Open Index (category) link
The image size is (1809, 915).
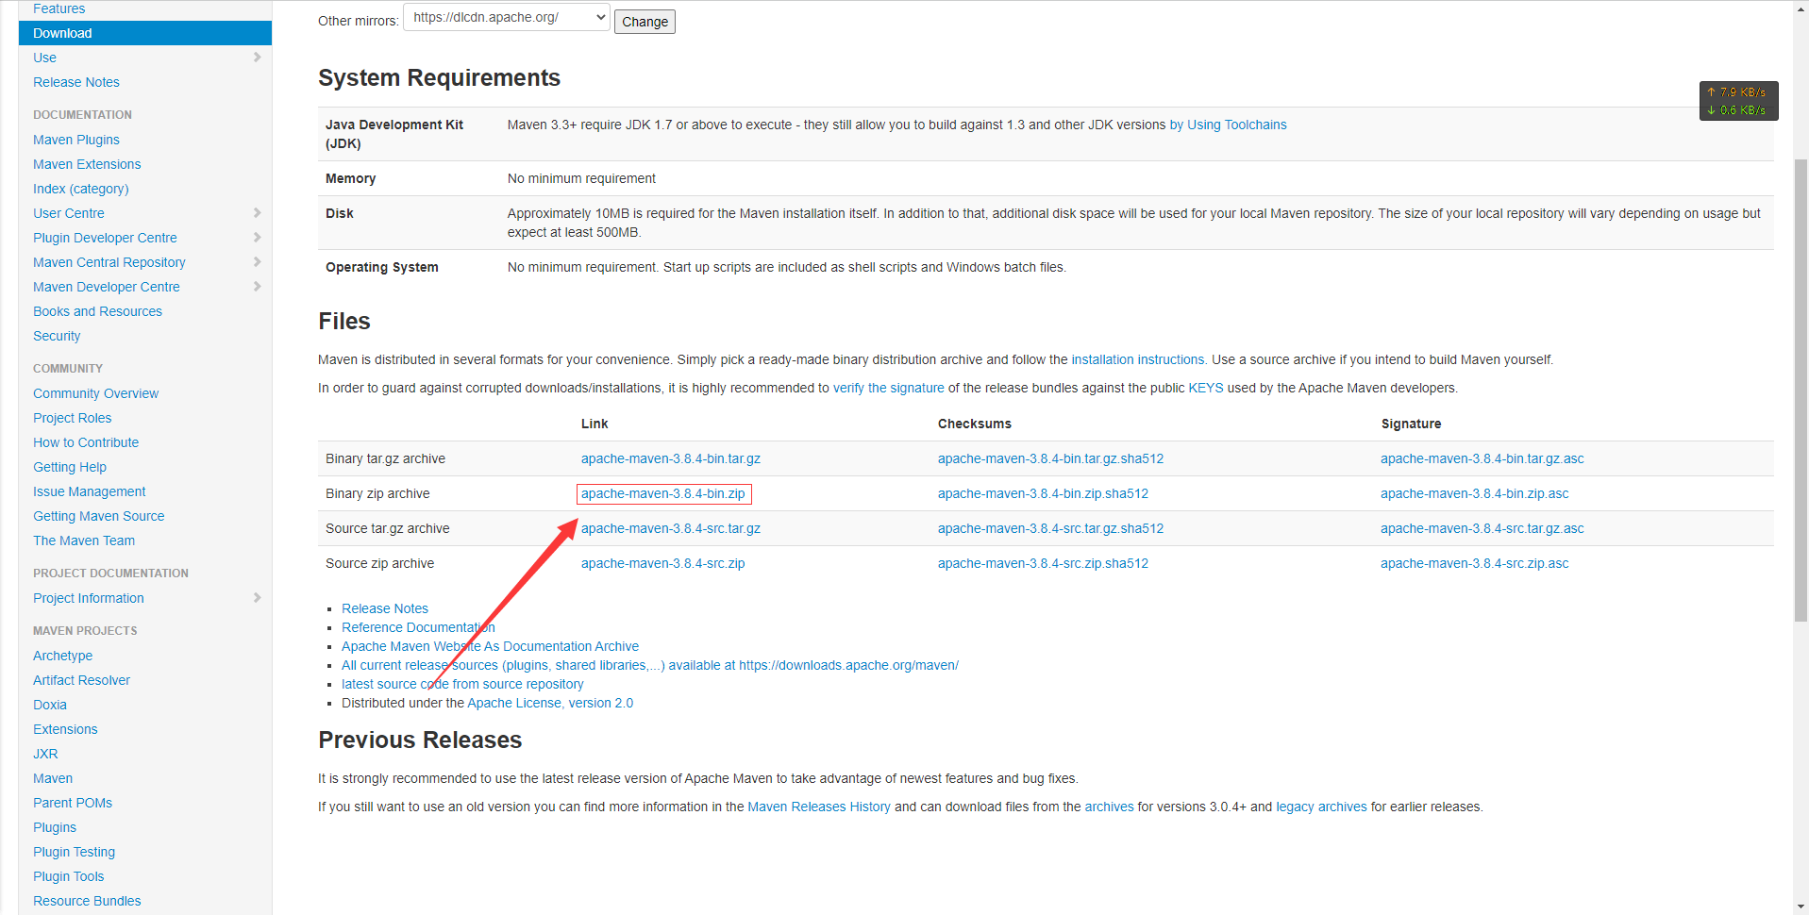81,189
